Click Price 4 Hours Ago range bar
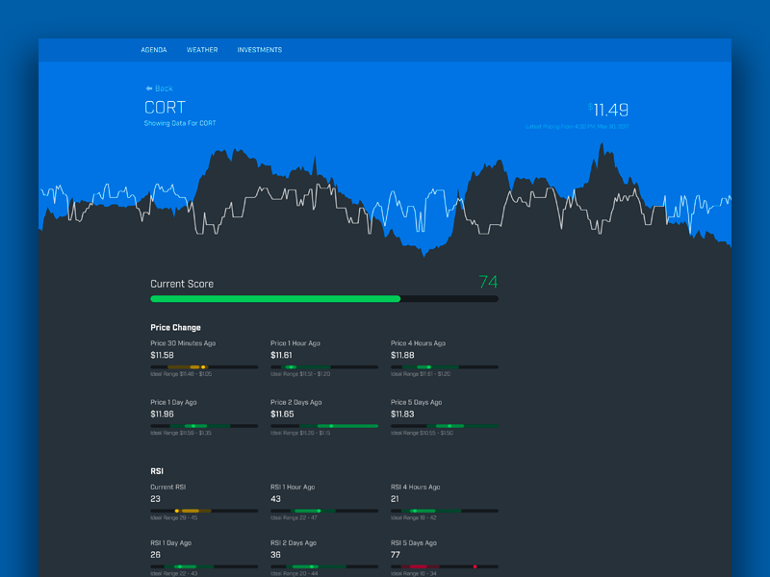This screenshot has width=770, height=577. point(445,367)
